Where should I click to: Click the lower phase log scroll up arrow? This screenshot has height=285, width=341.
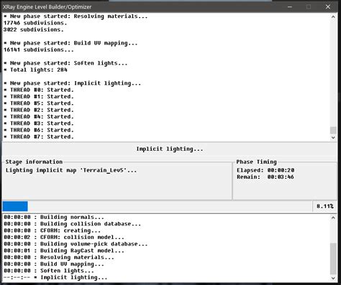pos(333,218)
